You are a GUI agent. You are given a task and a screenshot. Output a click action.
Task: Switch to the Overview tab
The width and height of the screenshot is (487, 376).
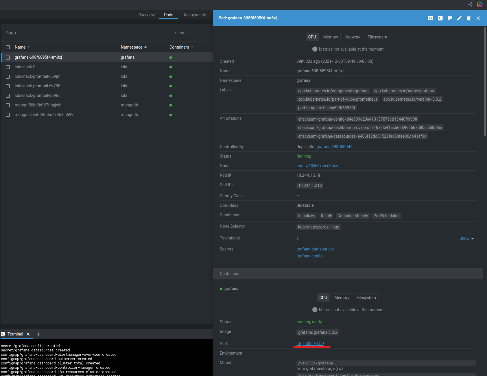tap(147, 15)
